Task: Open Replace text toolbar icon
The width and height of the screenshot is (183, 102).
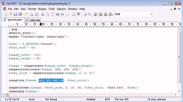Action: tap(79, 14)
